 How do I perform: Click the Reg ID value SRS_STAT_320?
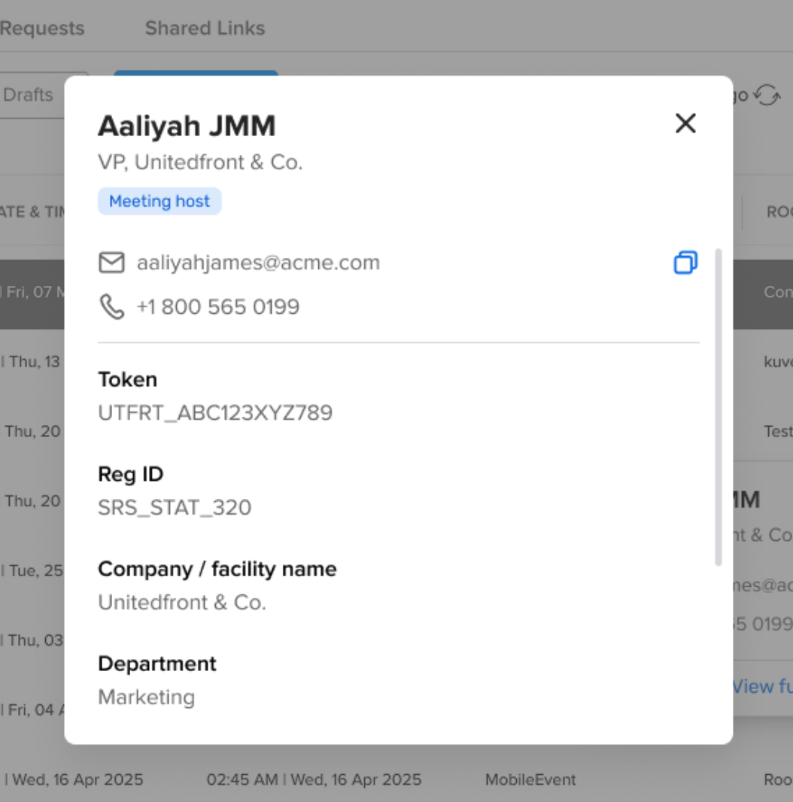click(x=175, y=508)
